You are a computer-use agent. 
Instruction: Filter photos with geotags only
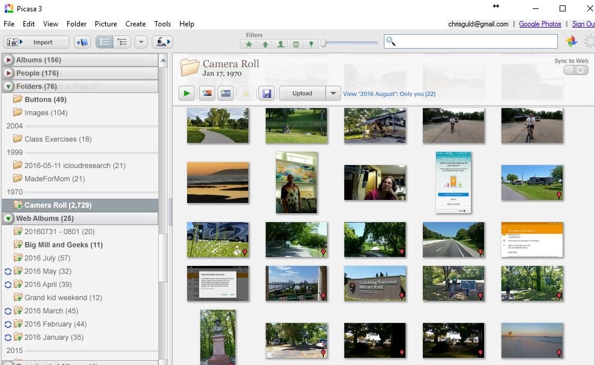point(311,44)
